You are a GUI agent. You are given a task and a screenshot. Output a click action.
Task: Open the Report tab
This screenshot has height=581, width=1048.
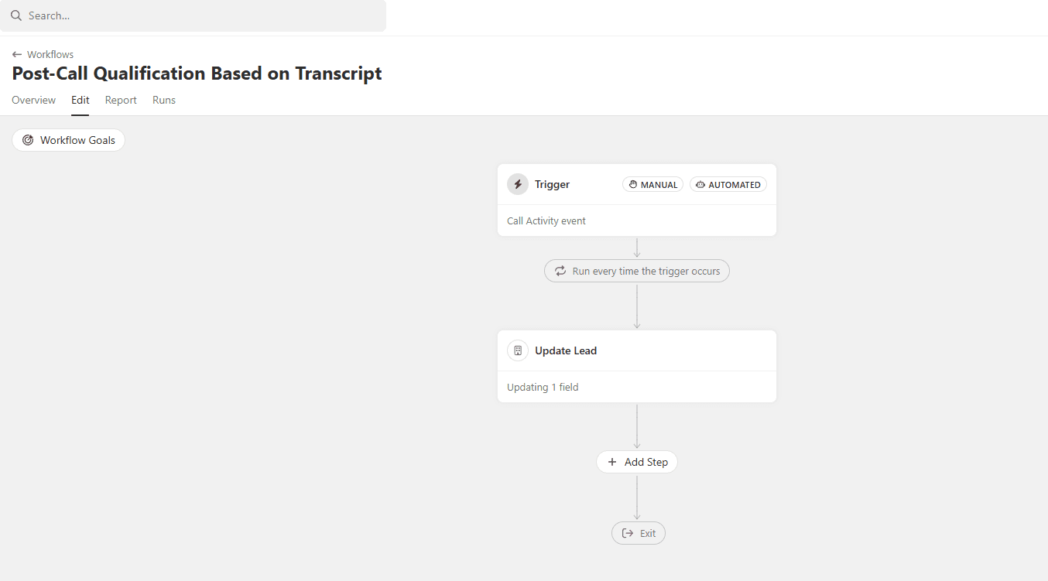(121, 100)
